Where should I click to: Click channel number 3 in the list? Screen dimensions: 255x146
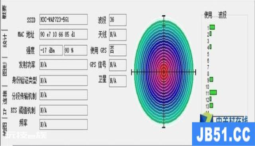[208, 41]
